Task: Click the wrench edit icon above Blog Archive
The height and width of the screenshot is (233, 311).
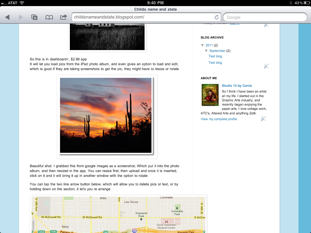Action: pos(266,25)
